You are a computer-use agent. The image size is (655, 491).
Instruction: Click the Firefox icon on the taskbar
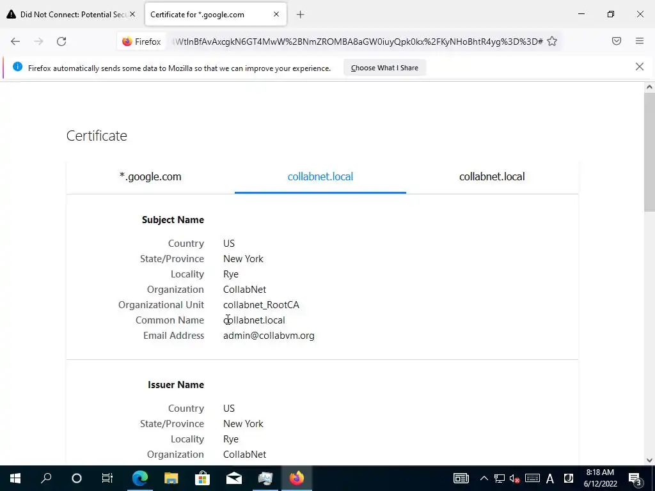pos(297,478)
